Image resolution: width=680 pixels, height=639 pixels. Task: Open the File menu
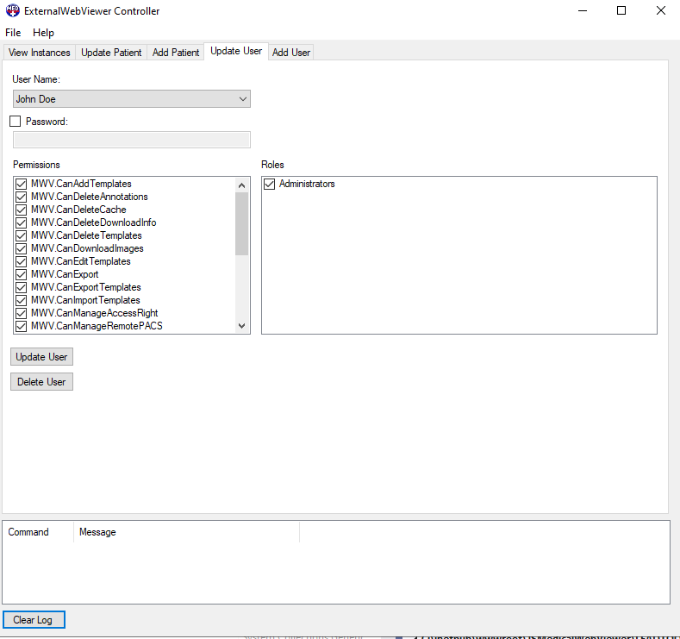pyautogui.click(x=13, y=33)
